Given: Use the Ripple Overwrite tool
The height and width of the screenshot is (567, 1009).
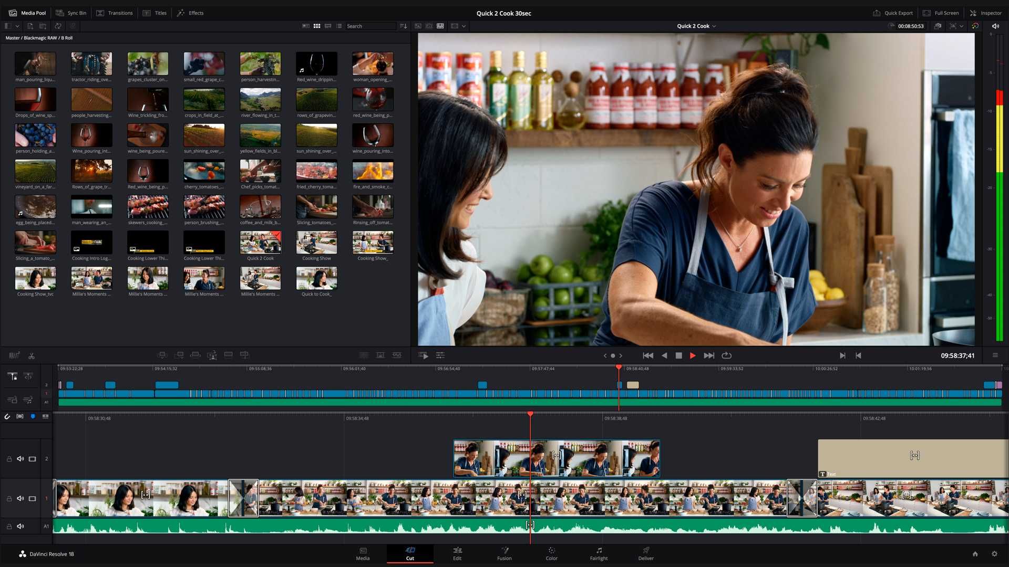Looking at the screenshot, I should coord(195,355).
